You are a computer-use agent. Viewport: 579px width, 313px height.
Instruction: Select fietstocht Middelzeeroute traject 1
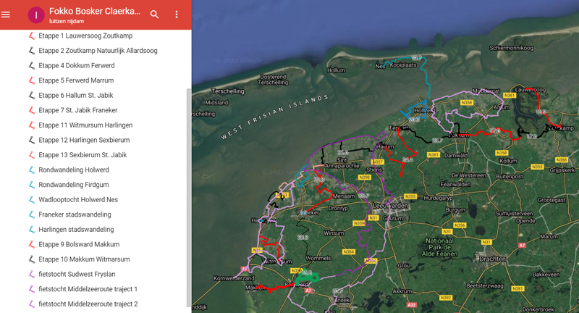click(88, 289)
